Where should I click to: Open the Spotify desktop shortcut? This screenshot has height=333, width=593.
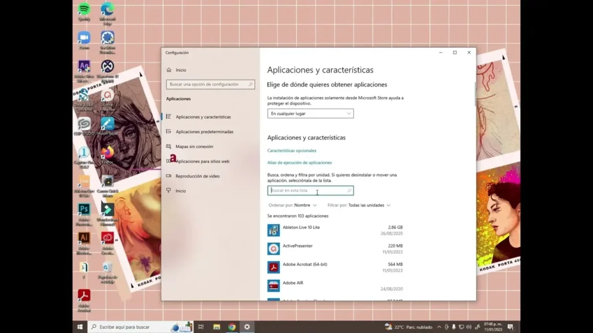(x=84, y=9)
